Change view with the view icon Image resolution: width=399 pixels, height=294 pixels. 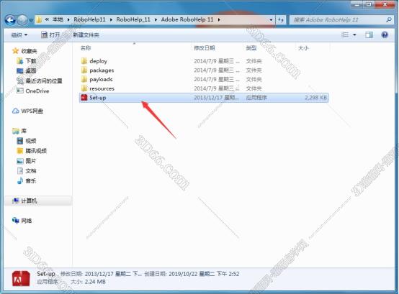(x=345, y=35)
